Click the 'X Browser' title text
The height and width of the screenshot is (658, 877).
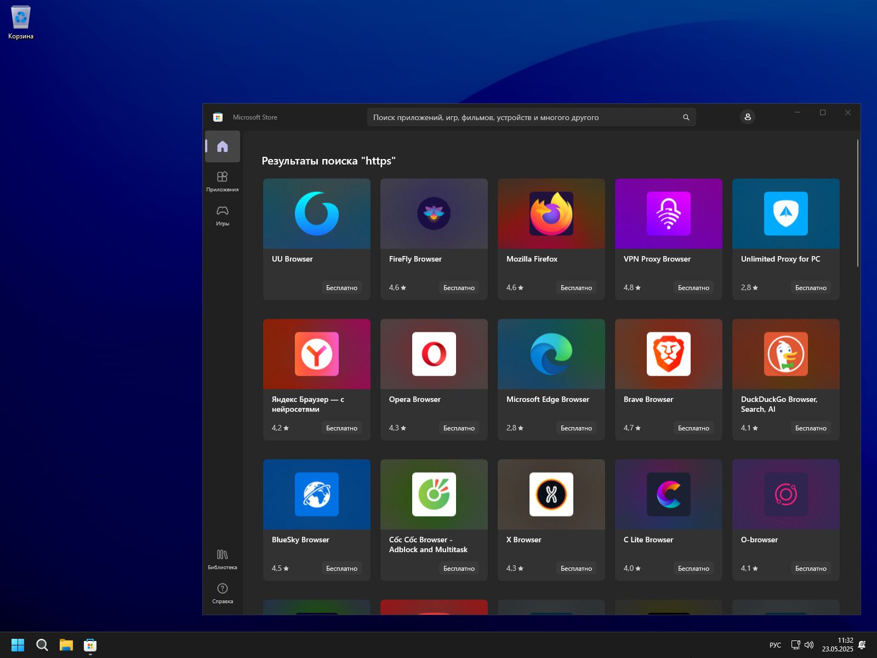[524, 540]
